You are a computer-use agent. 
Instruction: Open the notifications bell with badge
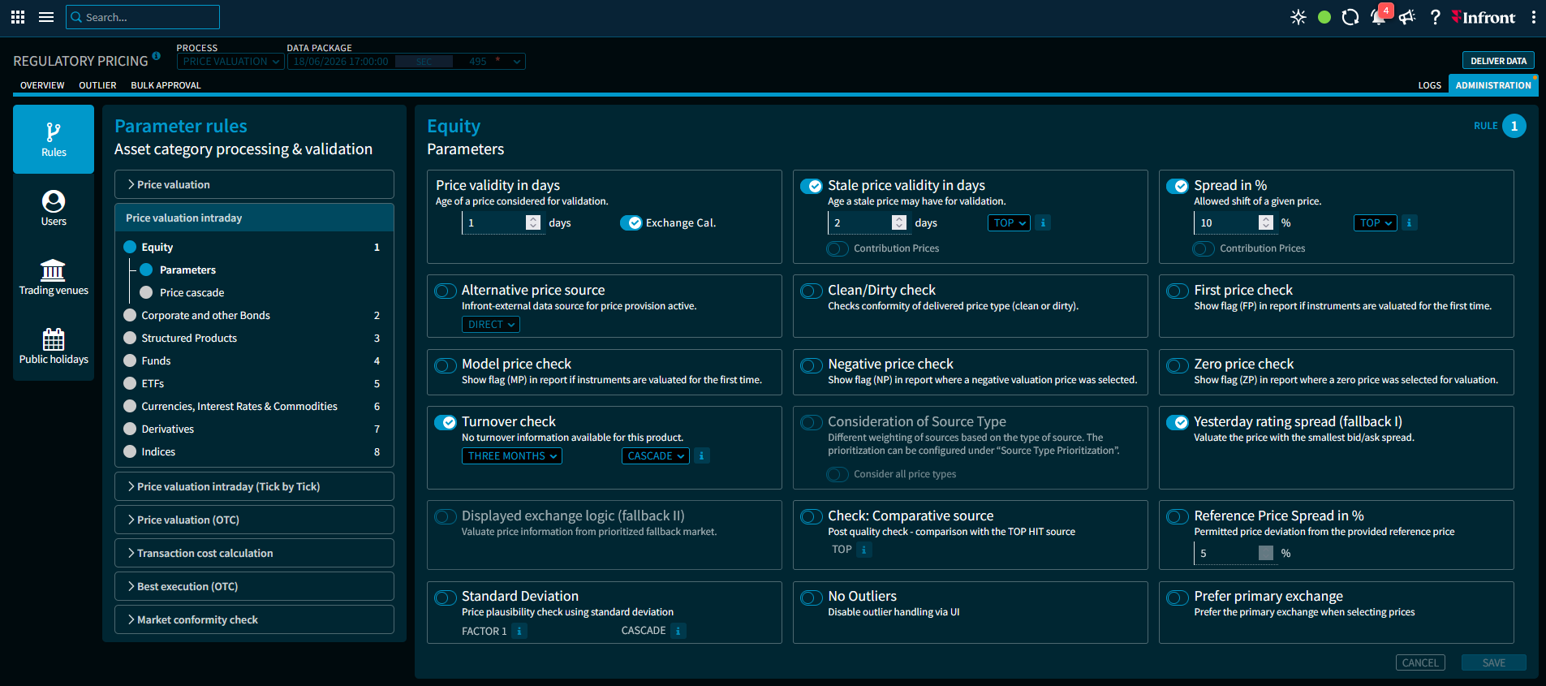[1380, 15]
